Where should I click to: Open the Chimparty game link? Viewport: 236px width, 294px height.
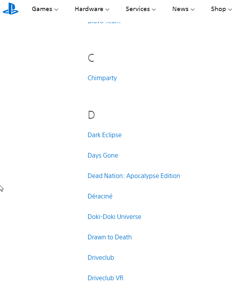[102, 78]
